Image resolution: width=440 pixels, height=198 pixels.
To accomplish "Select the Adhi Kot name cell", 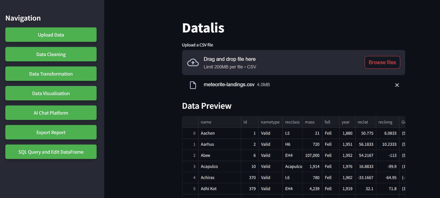I will (220, 189).
